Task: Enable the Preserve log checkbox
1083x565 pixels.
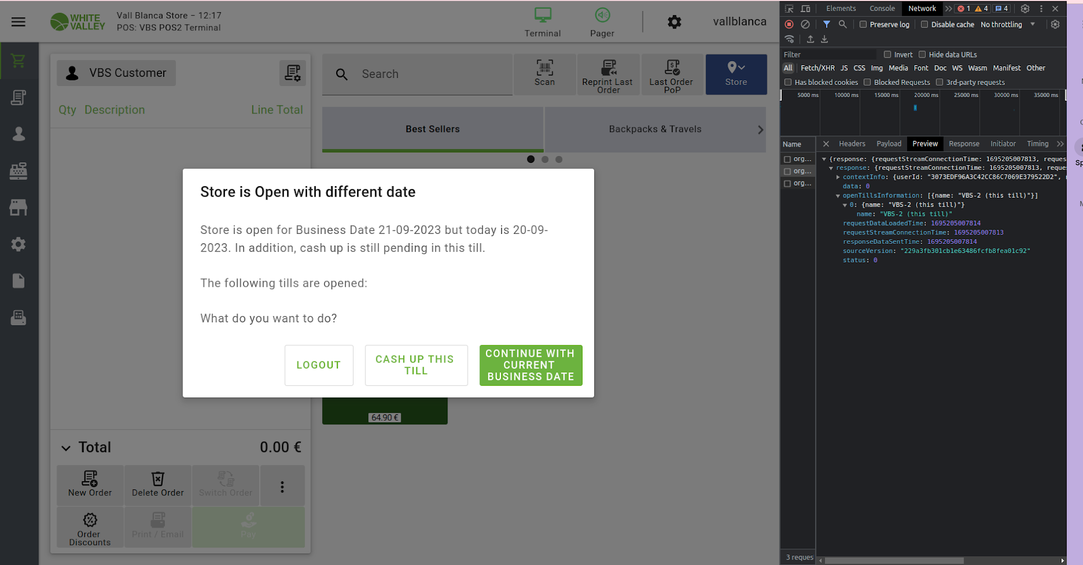Action: coord(863,24)
